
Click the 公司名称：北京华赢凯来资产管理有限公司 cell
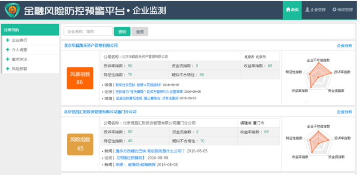171,57
